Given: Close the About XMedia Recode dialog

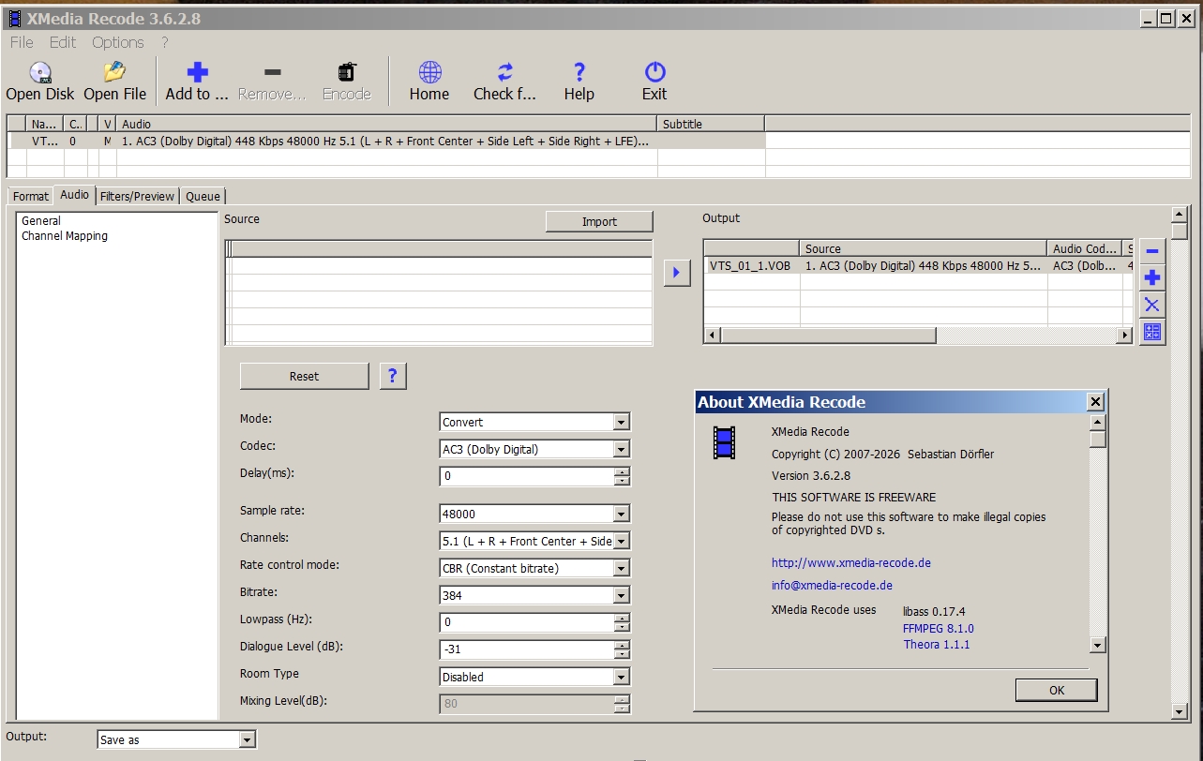Looking at the screenshot, I should click(x=1095, y=402).
